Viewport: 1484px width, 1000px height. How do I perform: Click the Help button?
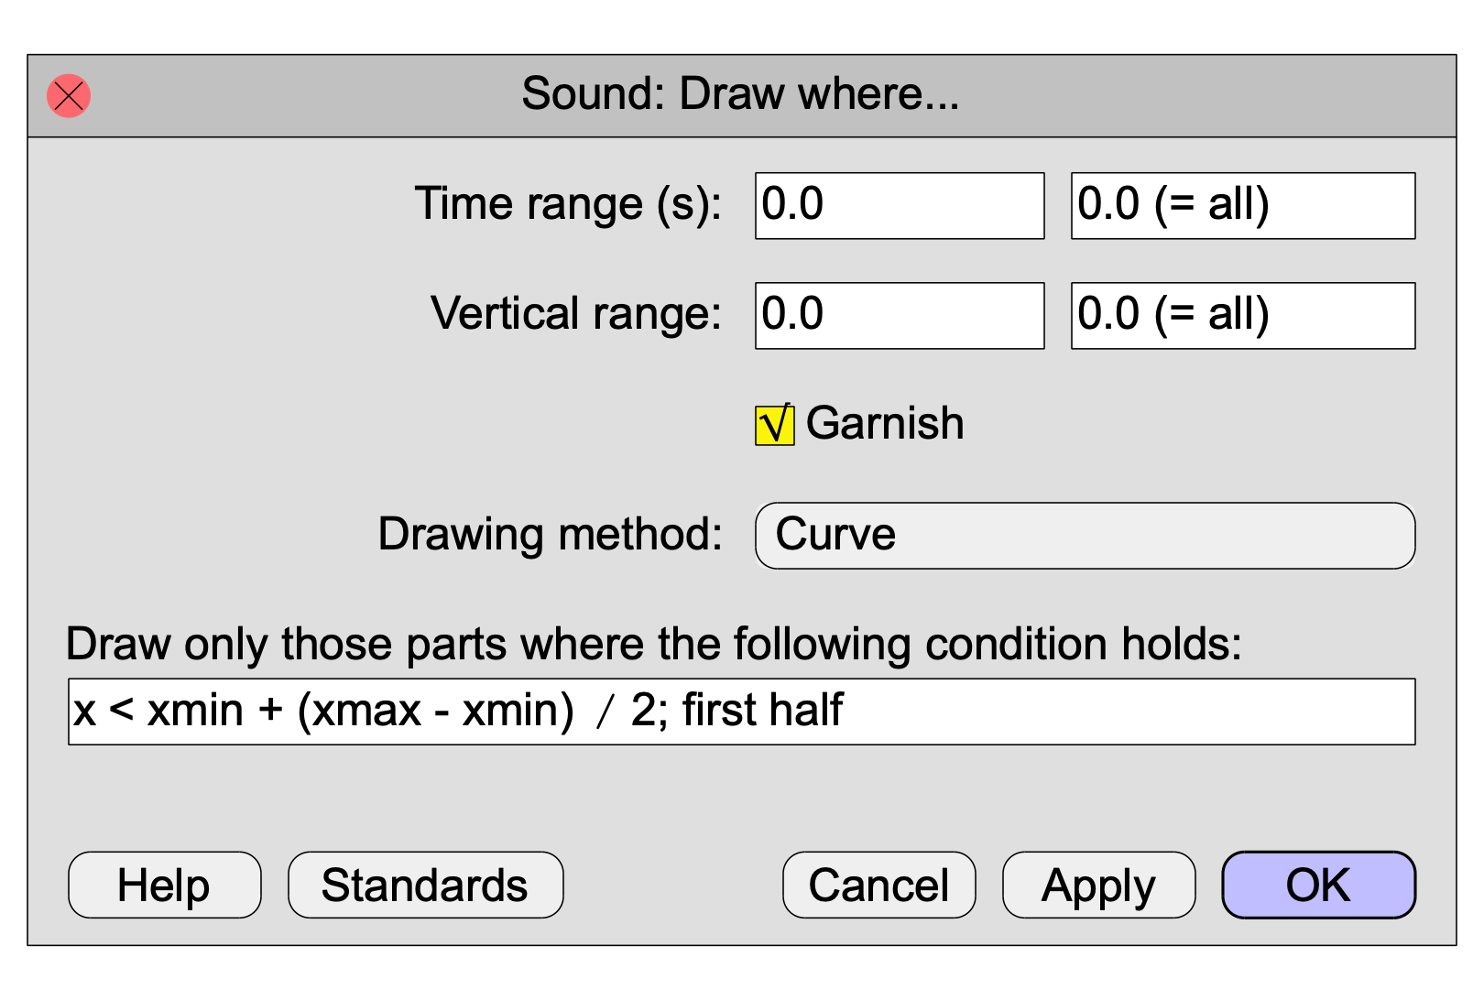[x=165, y=885]
